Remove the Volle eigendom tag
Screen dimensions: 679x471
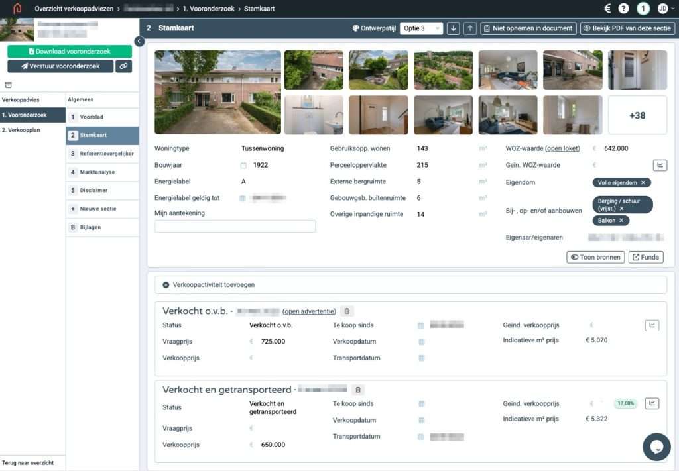point(643,183)
